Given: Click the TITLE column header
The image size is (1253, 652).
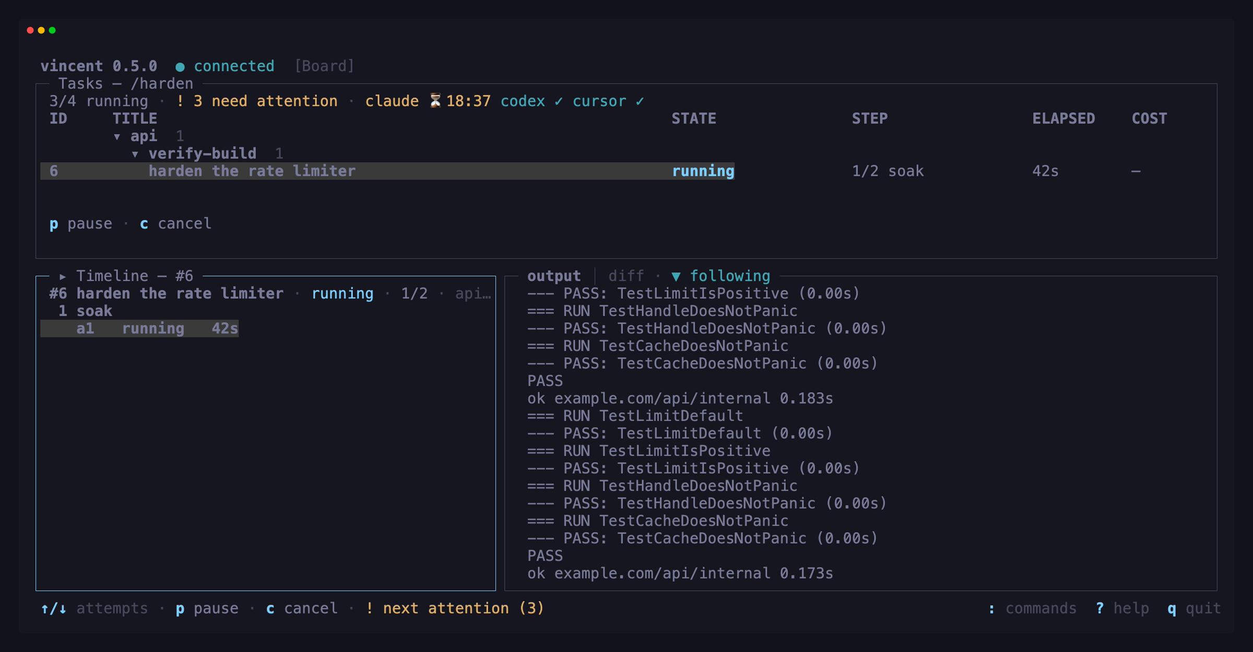Looking at the screenshot, I should pos(135,118).
